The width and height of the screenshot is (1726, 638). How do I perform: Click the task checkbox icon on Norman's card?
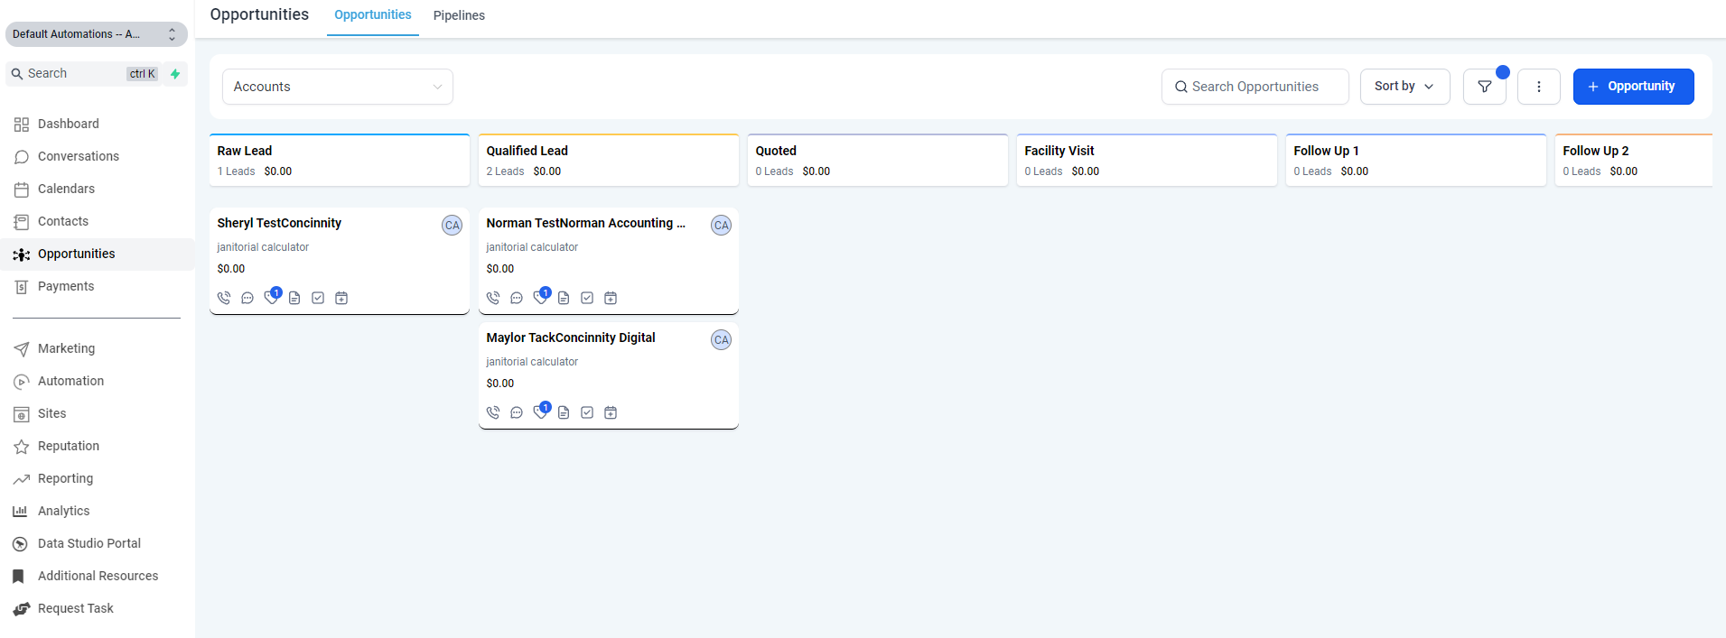pyautogui.click(x=587, y=298)
